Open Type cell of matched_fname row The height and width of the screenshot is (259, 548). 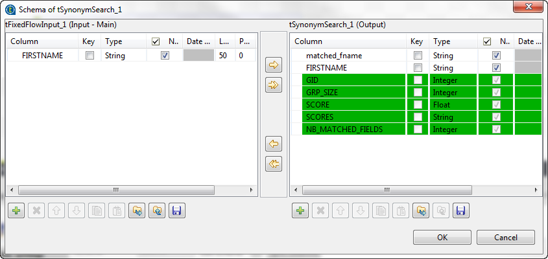tap(453, 56)
